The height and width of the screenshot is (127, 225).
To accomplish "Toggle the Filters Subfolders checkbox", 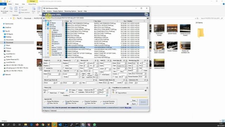I will tap(77, 92).
